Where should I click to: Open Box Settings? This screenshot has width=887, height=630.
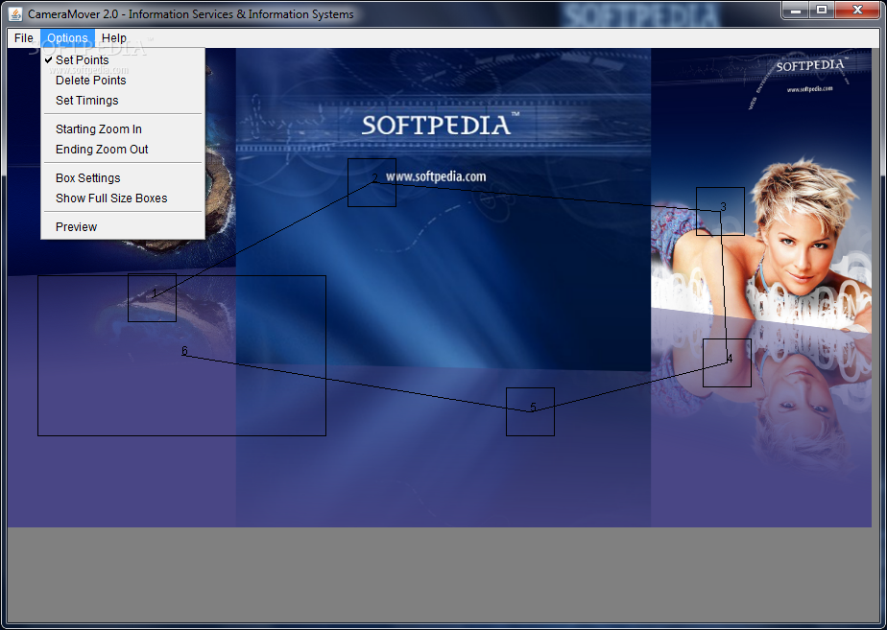[x=123, y=178]
